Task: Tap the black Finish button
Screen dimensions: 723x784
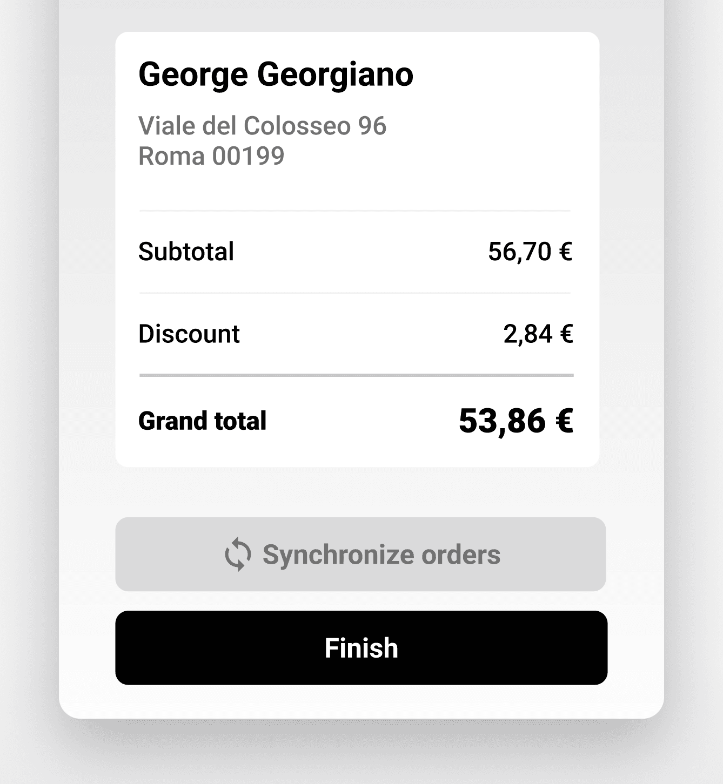Action: 361,647
